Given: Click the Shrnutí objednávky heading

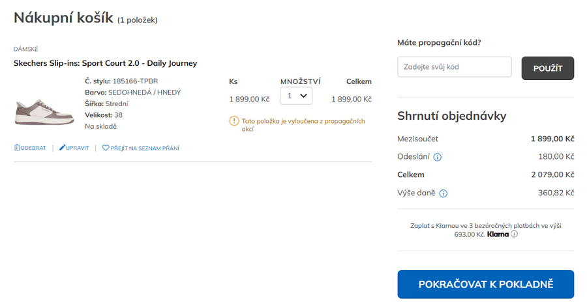Looking at the screenshot, I should tap(452, 116).
